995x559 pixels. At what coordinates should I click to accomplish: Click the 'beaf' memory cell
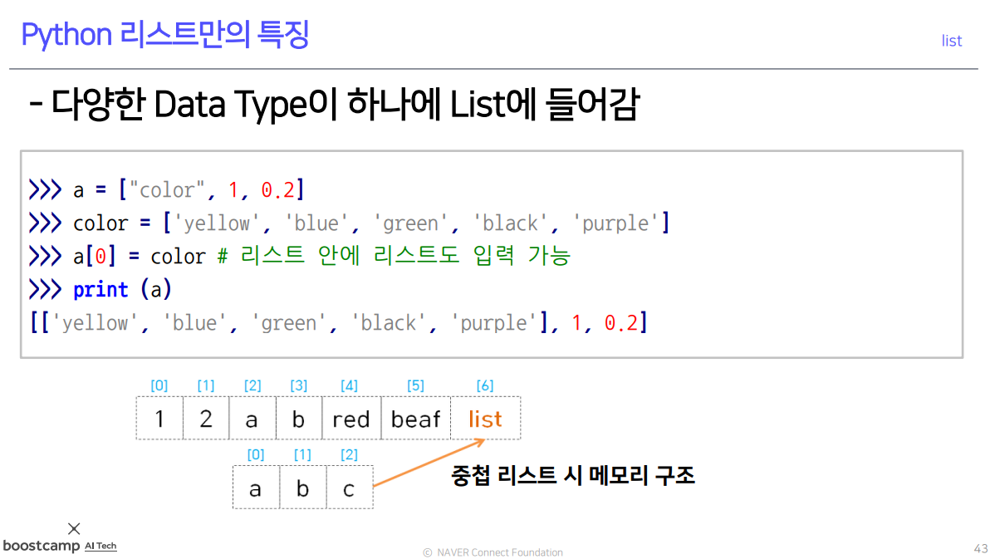(x=415, y=418)
